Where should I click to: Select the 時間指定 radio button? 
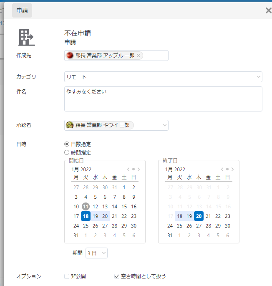point(67,152)
